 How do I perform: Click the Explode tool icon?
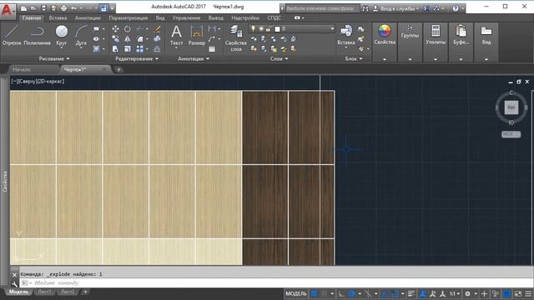point(157,39)
